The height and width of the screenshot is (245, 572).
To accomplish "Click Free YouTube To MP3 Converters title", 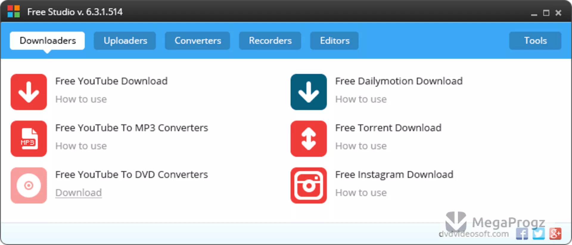I will (132, 128).
